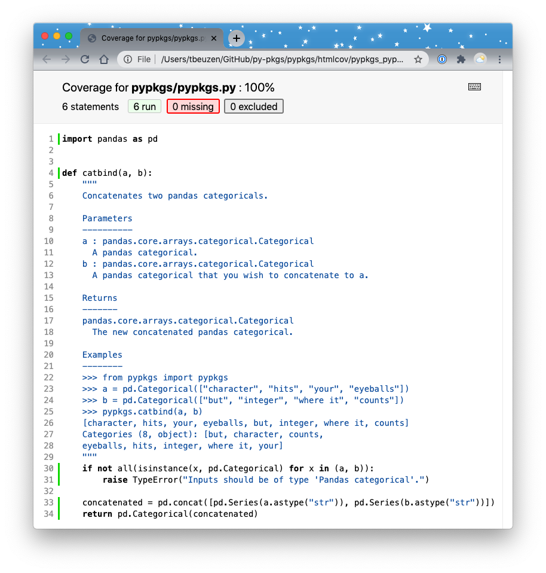Image resolution: width=546 pixels, height=573 pixels.
Task: Click 'The new concatenated pandas categorical.' text
Action: click(x=192, y=332)
